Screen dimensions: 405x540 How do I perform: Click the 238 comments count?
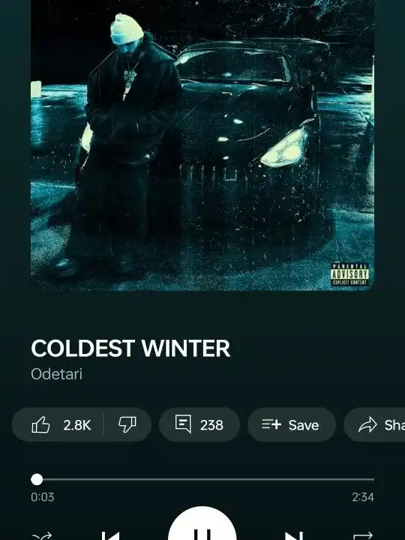pos(211,425)
